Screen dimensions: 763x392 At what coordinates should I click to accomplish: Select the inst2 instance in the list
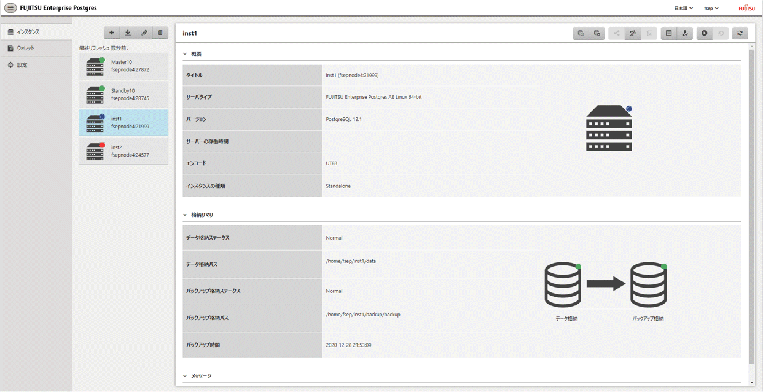[123, 151]
